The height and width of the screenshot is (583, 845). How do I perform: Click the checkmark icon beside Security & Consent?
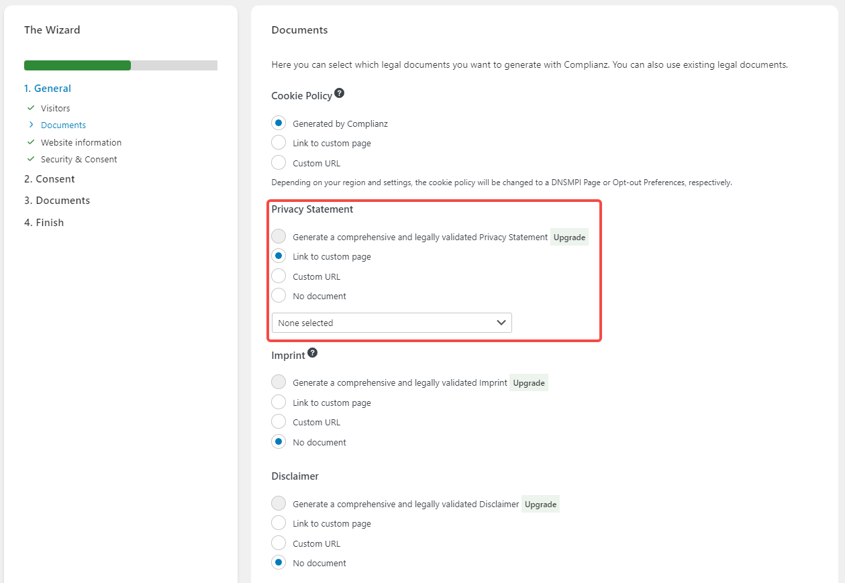pyautogui.click(x=31, y=159)
